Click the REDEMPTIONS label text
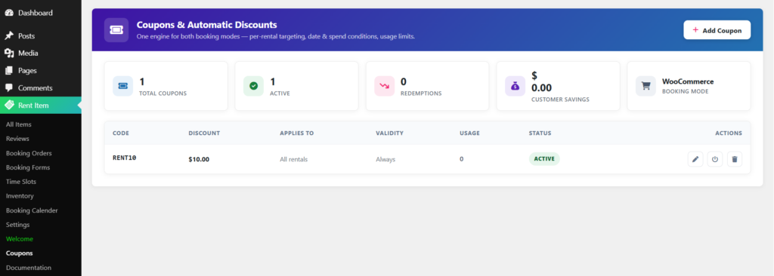774x276 pixels. (421, 94)
